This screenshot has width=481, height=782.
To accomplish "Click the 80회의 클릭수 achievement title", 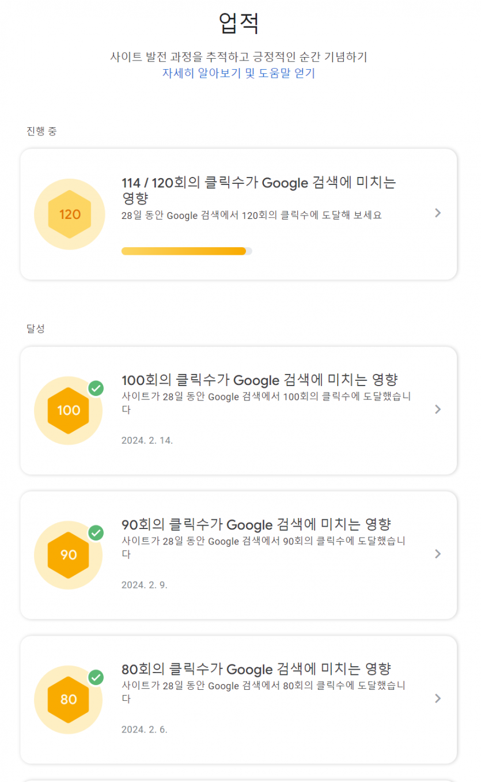I will 256,669.
